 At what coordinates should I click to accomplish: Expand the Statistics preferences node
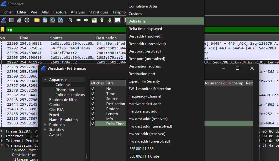point(45,130)
